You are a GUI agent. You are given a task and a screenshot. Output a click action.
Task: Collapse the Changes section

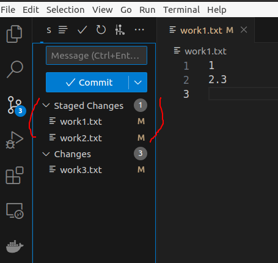(x=46, y=154)
